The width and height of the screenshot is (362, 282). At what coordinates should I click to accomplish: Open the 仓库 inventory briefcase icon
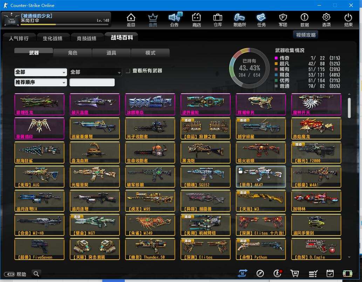(x=218, y=20)
